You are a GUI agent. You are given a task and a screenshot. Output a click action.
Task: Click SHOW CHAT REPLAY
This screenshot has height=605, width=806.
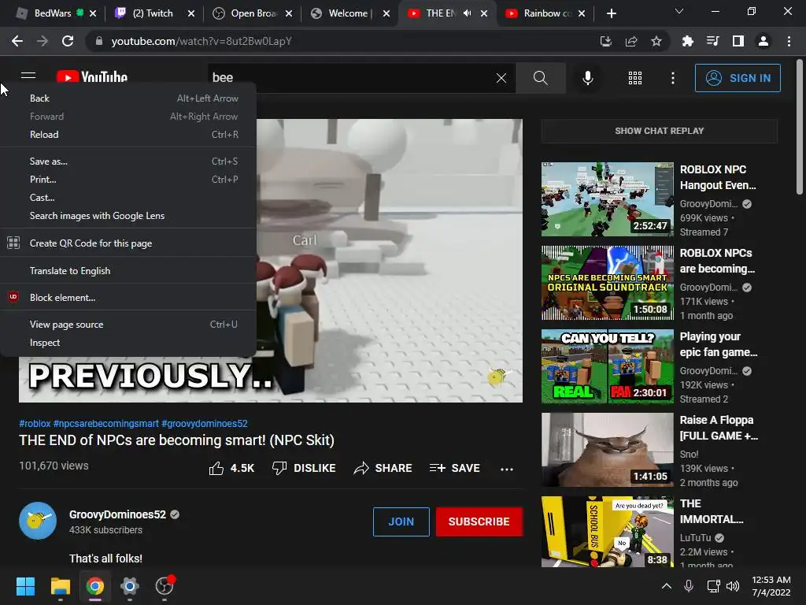click(659, 132)
